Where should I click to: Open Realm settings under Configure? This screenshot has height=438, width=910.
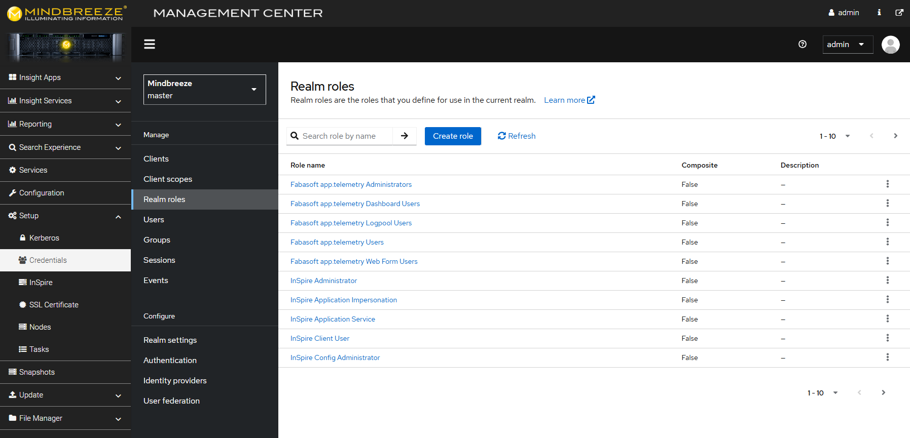pyautogui.click(x=170, y=340)
